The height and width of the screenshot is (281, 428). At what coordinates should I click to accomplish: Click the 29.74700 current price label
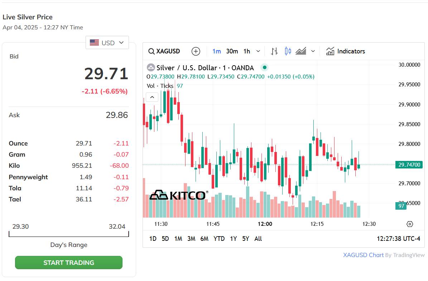tap(409, 165)
